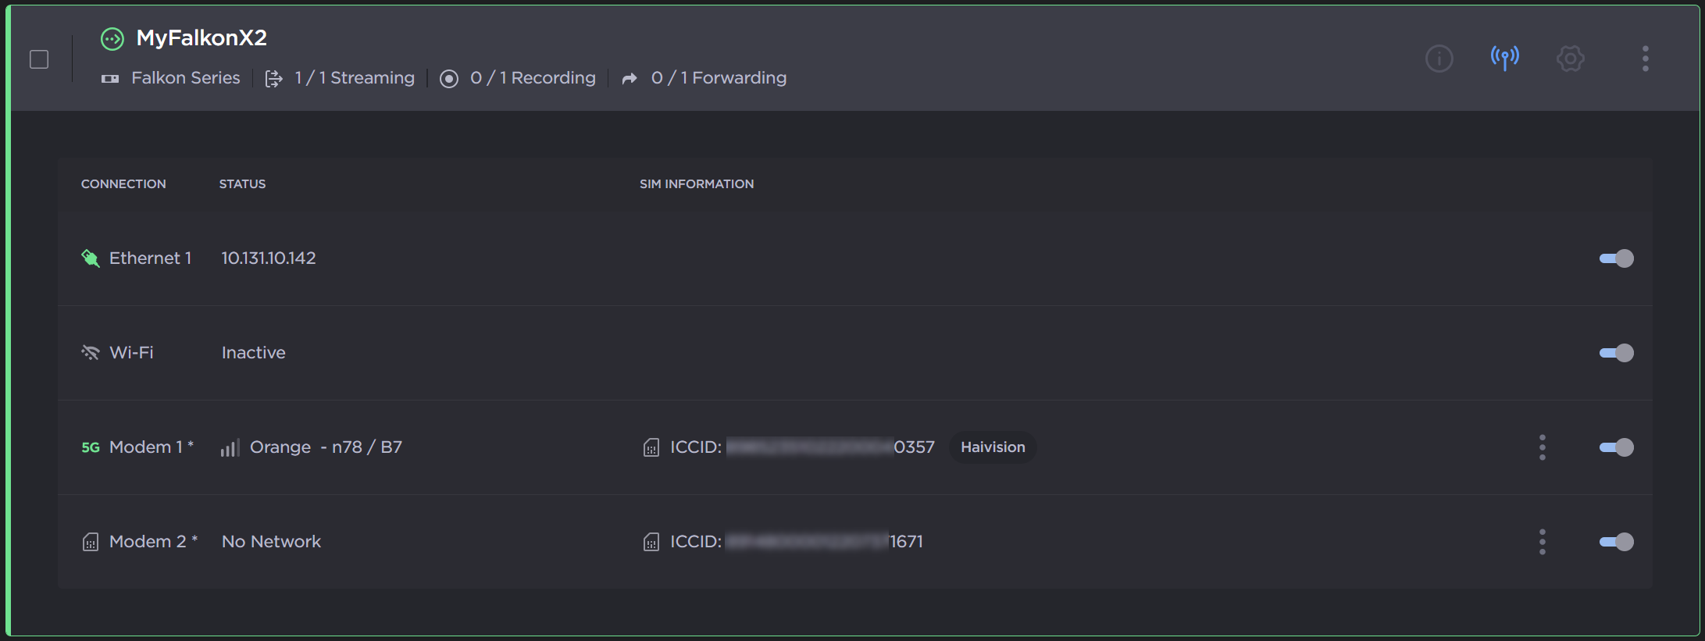
Task: Click the Haivision SIM tag
Action: (992, 447)
